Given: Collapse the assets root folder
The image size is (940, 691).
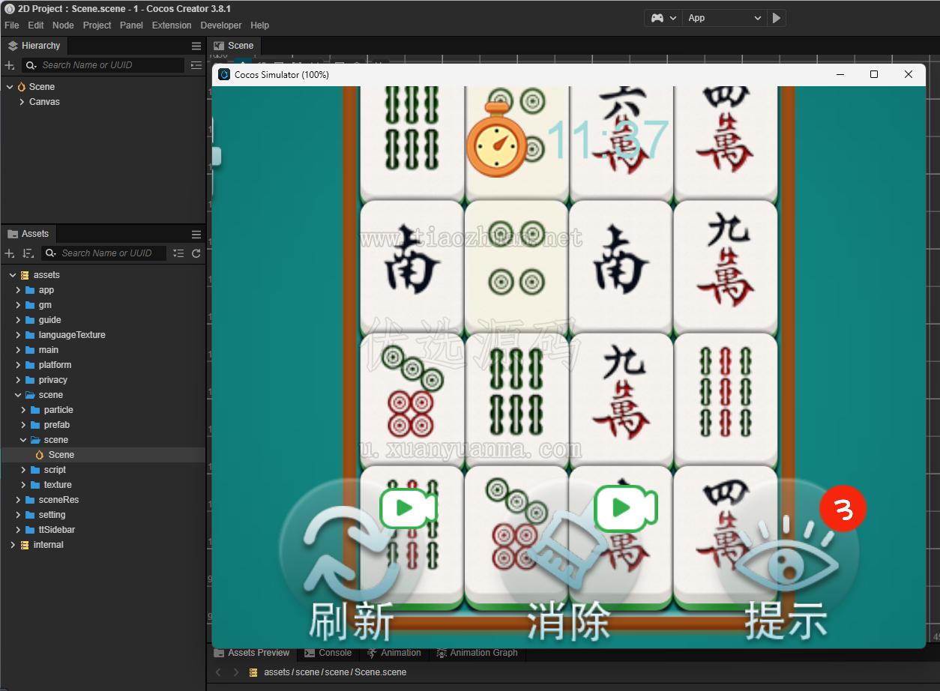Looking at the screenshot, I should [x=13, y=275].
